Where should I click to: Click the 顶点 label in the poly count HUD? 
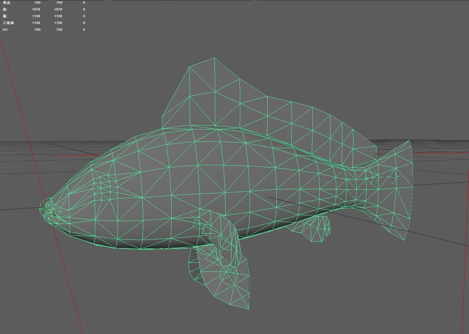click(x=7, y=2)
